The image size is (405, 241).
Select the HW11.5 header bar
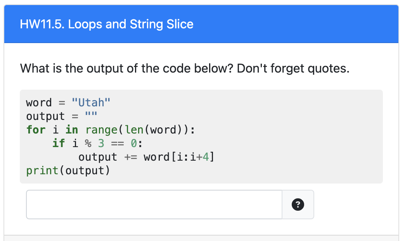tap(202, 24)
